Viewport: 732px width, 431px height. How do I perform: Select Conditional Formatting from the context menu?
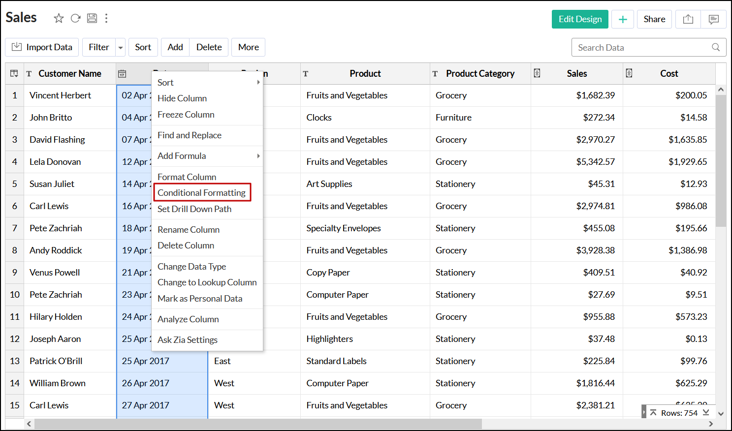click(x=202, y=193)
